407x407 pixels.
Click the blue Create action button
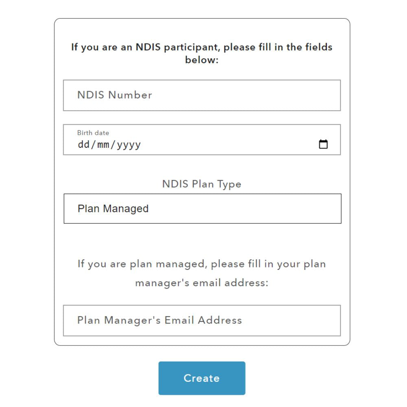tap(201, 378)
